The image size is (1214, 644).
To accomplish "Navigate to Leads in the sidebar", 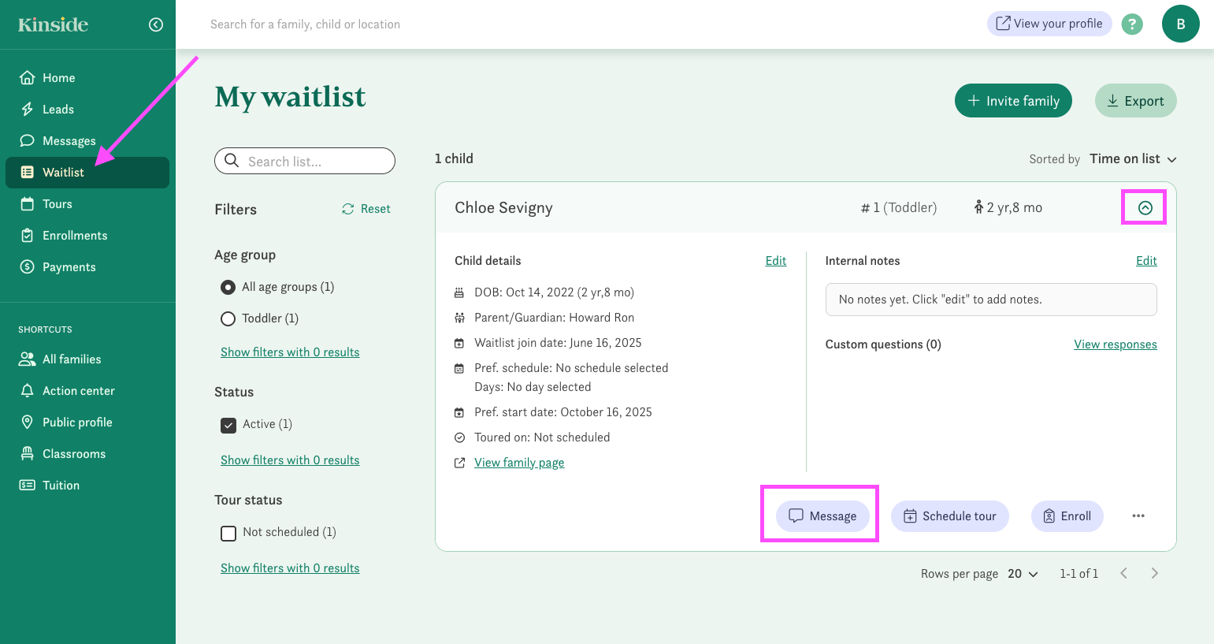I will [x=58, y=110].
